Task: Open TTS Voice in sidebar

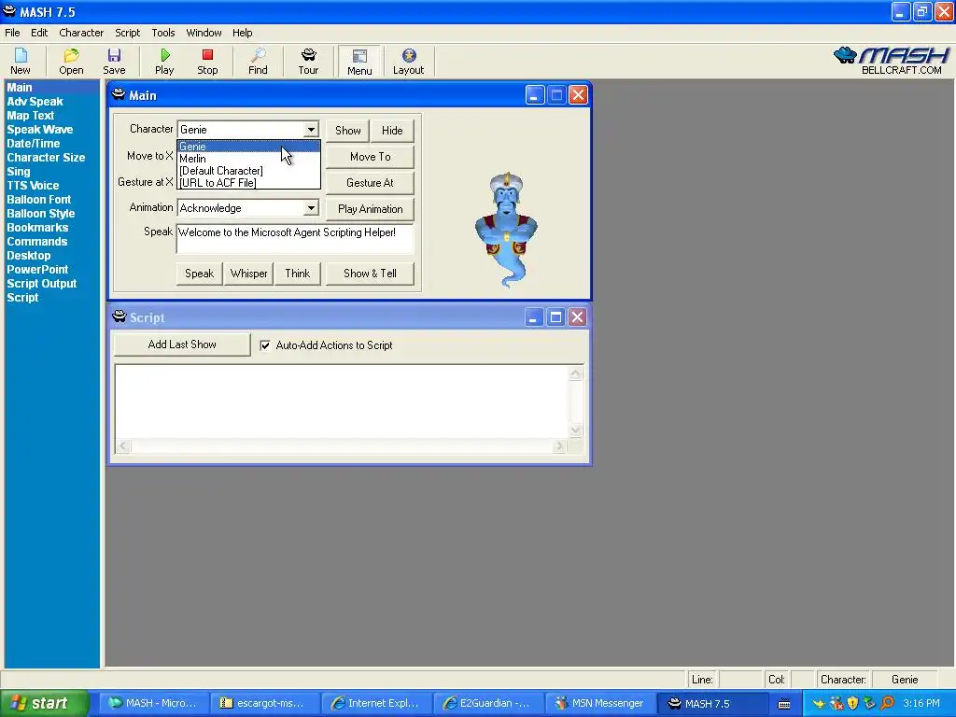Action: pos(33,186)
